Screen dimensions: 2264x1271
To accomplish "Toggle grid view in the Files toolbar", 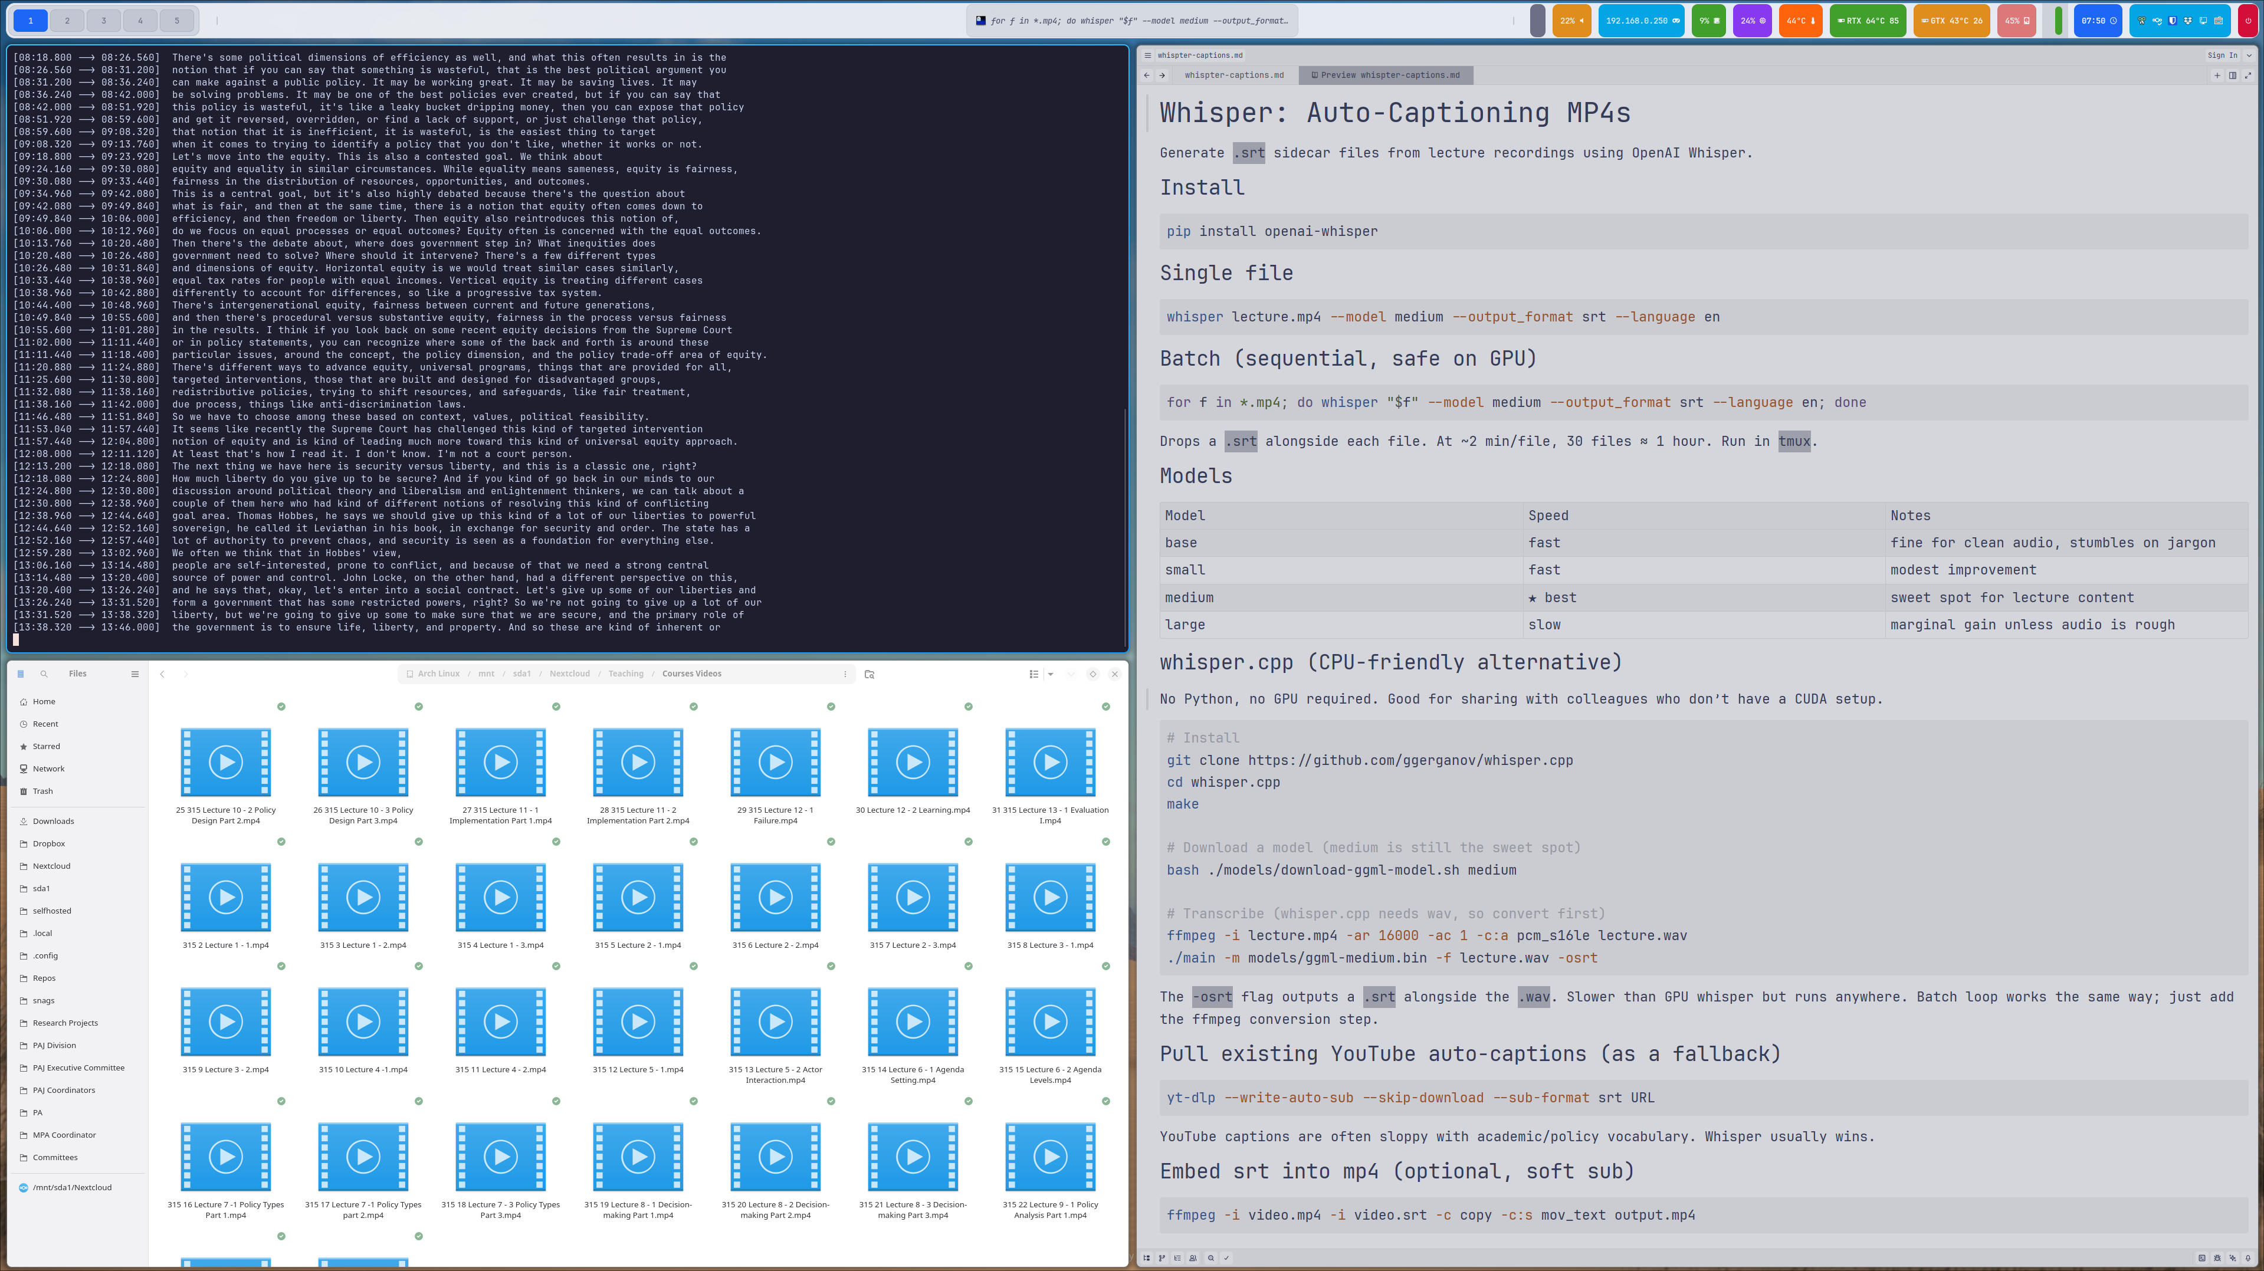I will point(1035,674).
